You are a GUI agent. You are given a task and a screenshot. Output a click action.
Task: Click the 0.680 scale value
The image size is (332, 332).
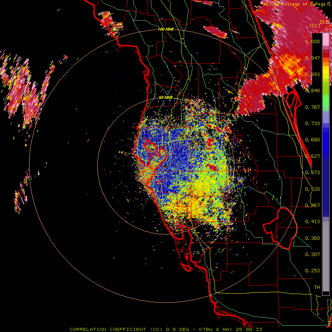(x=312, y=140)
